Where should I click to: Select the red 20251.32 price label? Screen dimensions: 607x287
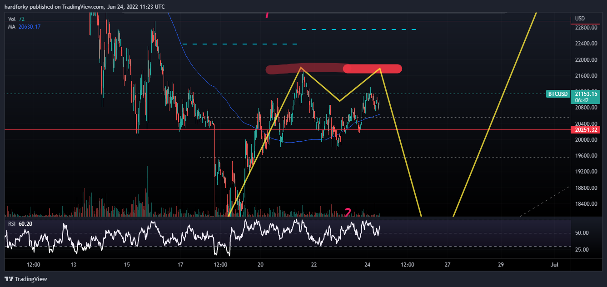(x=585, y=130)
